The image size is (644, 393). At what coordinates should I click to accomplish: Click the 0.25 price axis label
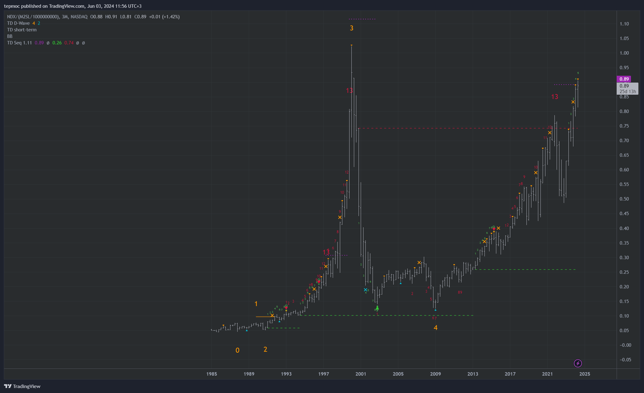624,272
